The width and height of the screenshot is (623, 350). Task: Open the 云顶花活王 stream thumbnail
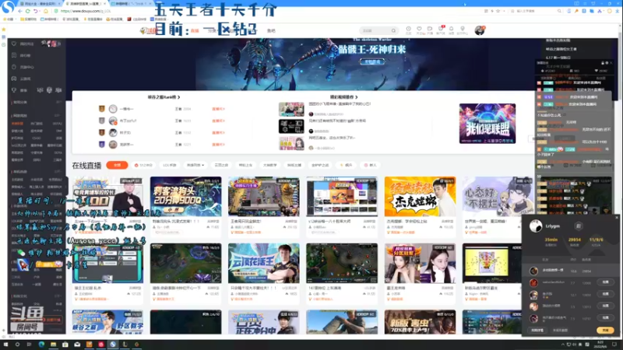click(x=264, y=263)
